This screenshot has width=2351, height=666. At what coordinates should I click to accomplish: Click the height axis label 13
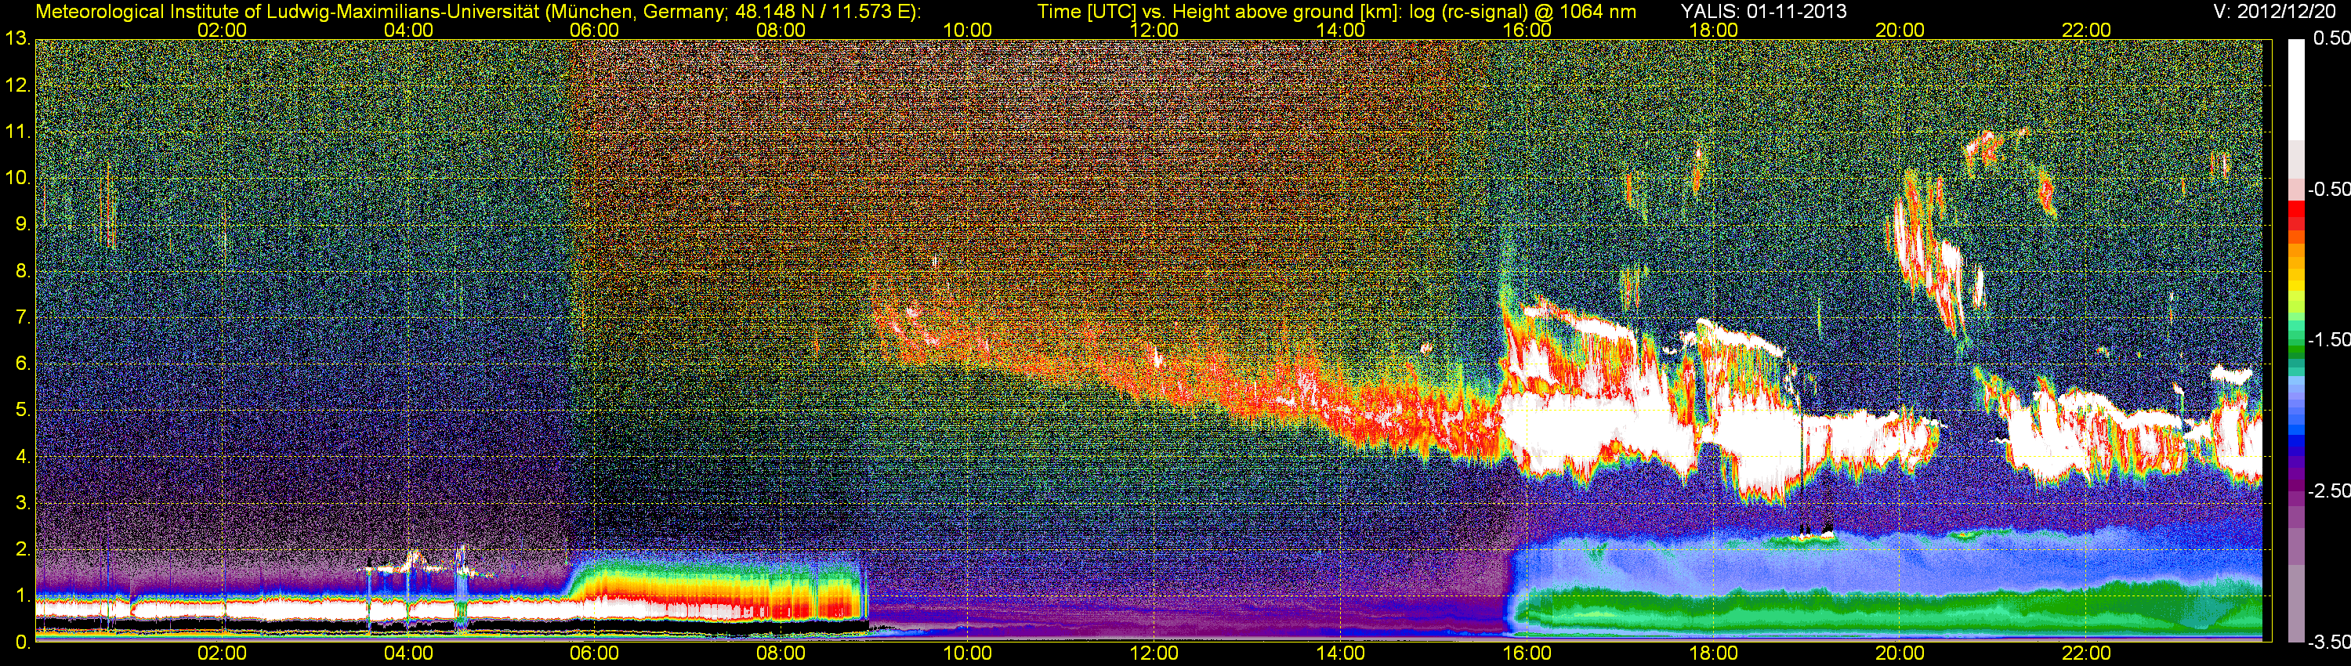17,39
